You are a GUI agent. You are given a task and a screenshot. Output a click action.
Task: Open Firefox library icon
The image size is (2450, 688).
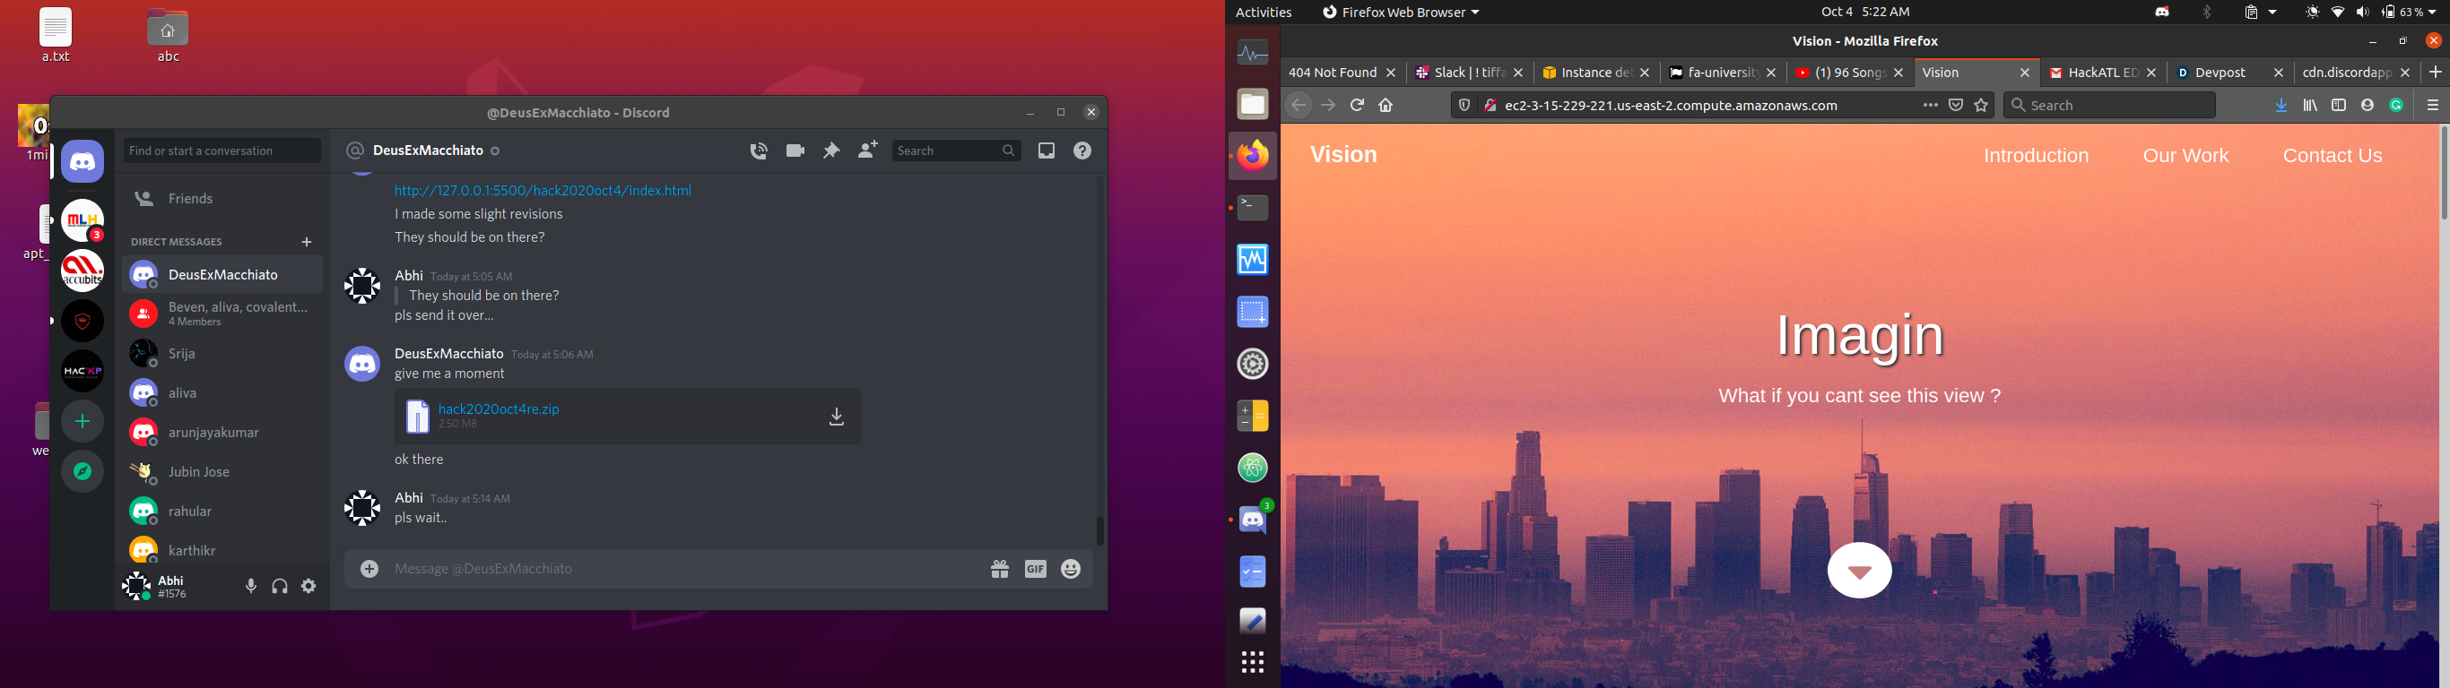pyautogui.click(x=2310, y=105)
